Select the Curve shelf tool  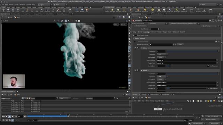pyautogui.click(x=41, y=10)
